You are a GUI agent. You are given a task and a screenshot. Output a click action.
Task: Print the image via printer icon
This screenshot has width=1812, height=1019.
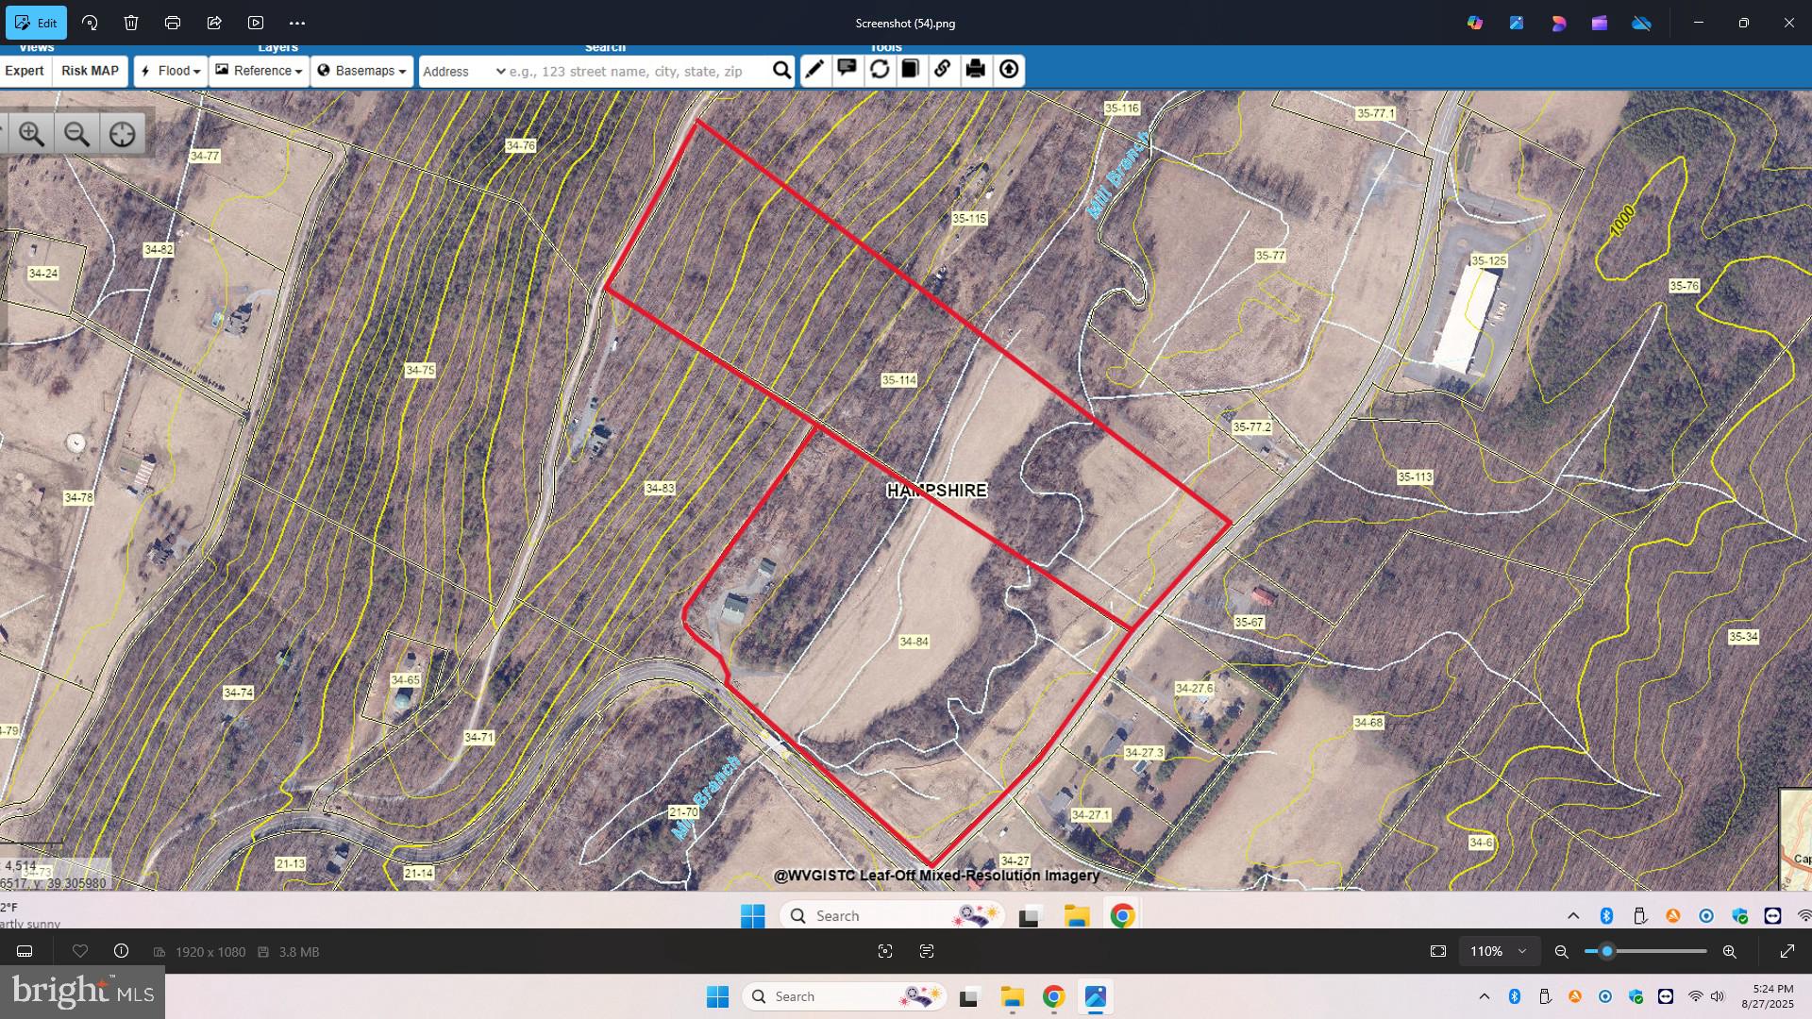(173, 23)
